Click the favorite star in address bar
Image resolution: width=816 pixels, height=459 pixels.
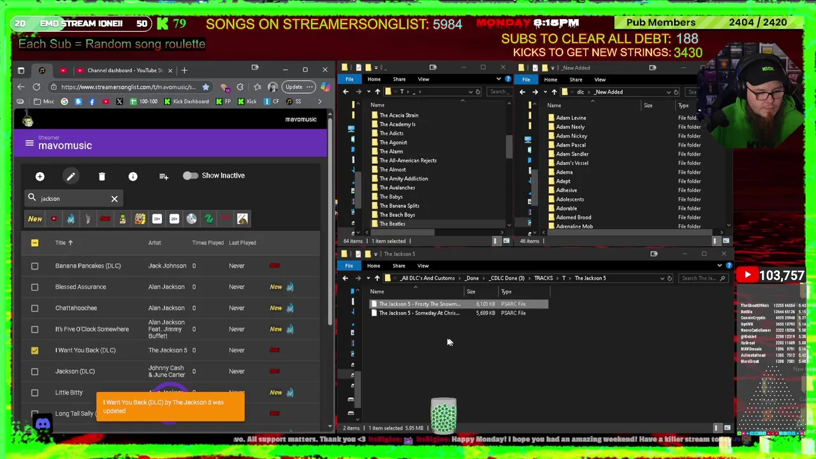[205, 87]
